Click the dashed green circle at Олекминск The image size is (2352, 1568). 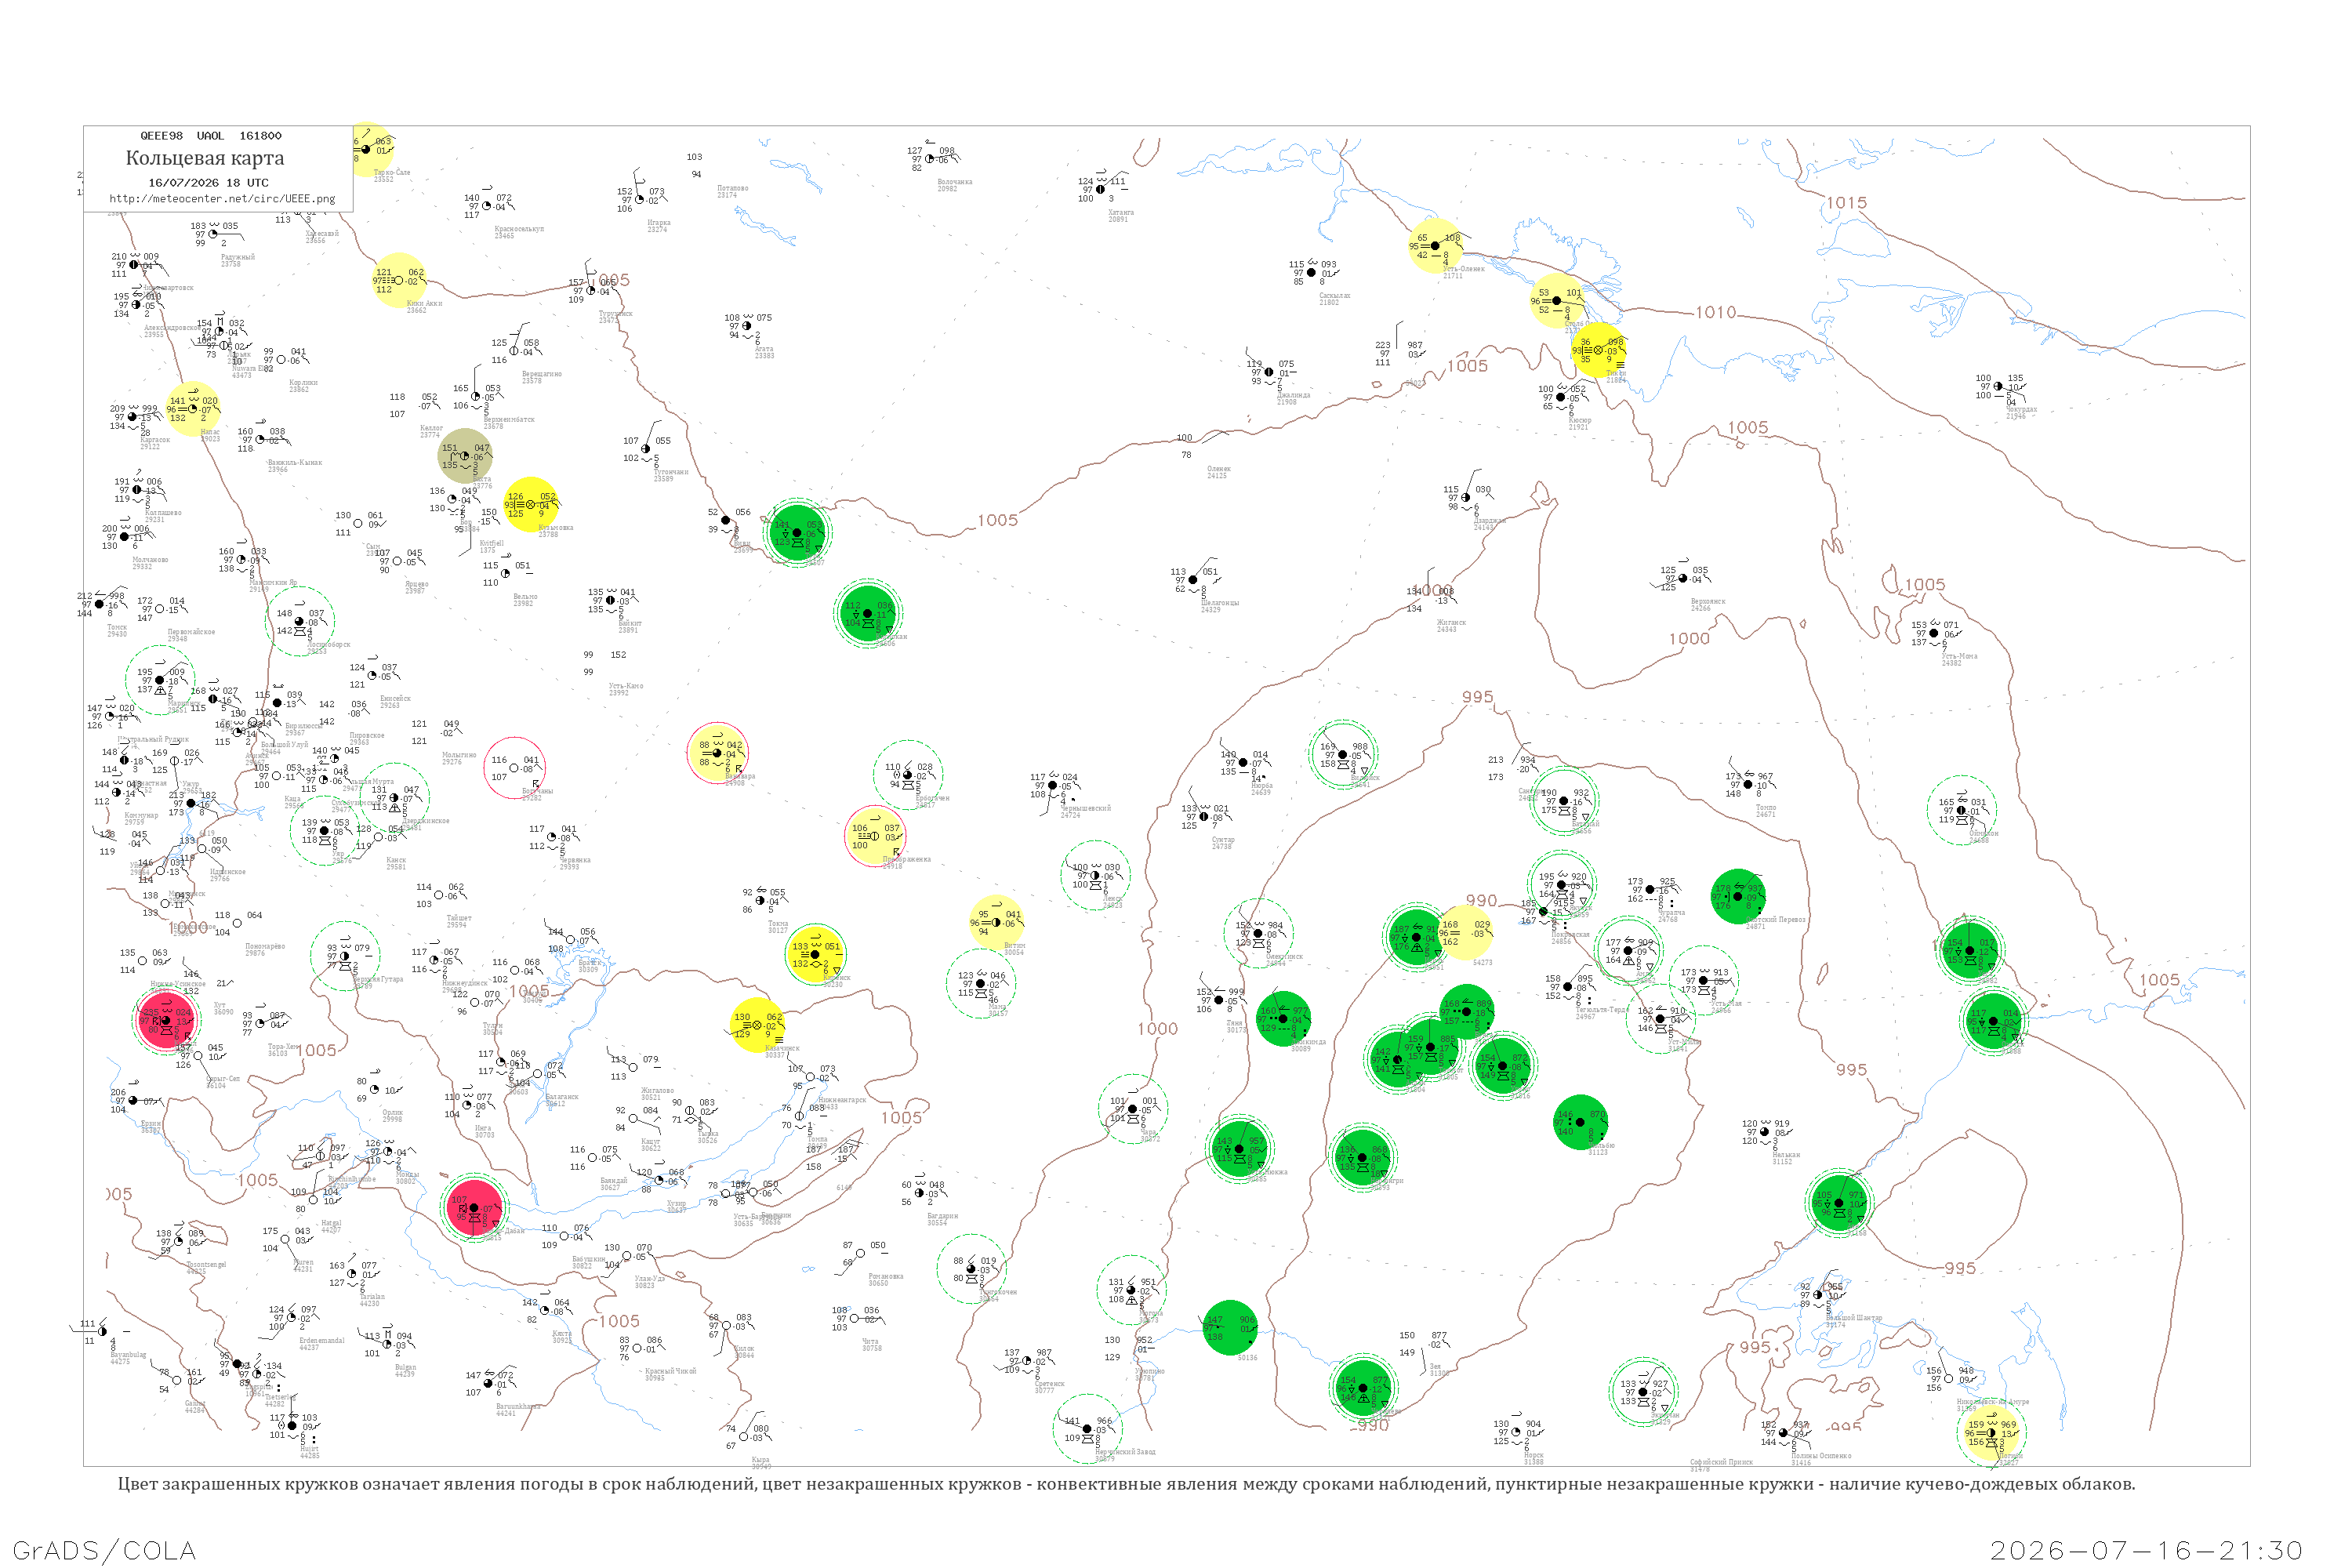(x=1258, y=934)
